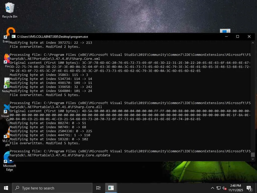Click the line 'Modifying byte at index 2504336: 0 -> 225'

point(51,131)
